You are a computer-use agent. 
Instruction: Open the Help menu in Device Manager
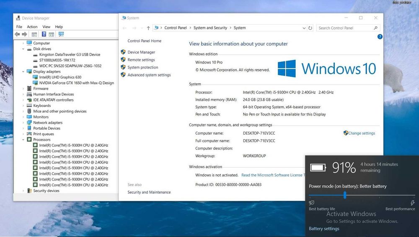click(59, 27)
